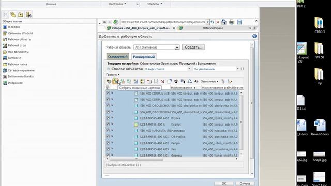Select the Сборка 556_400_korpus_asb browser tab

[141, 28]
